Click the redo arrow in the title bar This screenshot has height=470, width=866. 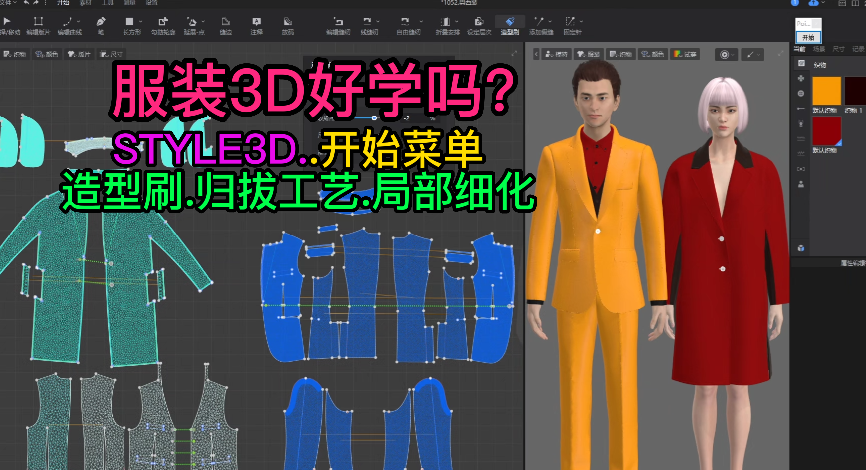click(x=36, y=3)
